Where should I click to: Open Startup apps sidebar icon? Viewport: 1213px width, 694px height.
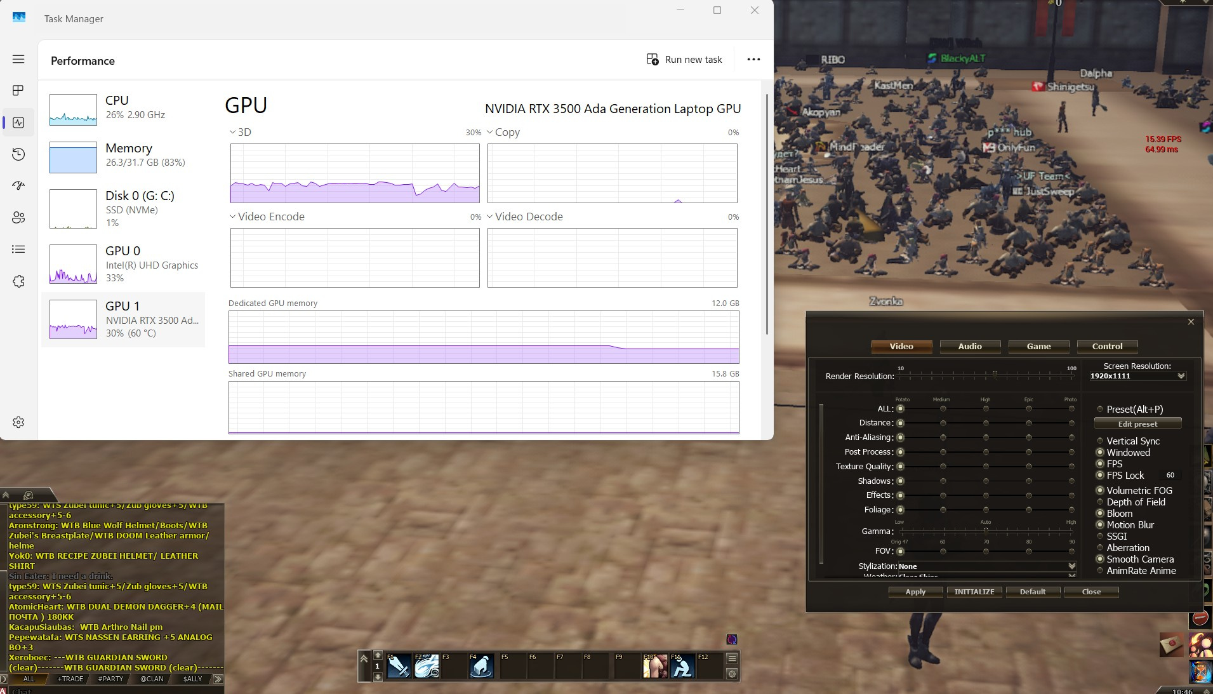[18, 185]
